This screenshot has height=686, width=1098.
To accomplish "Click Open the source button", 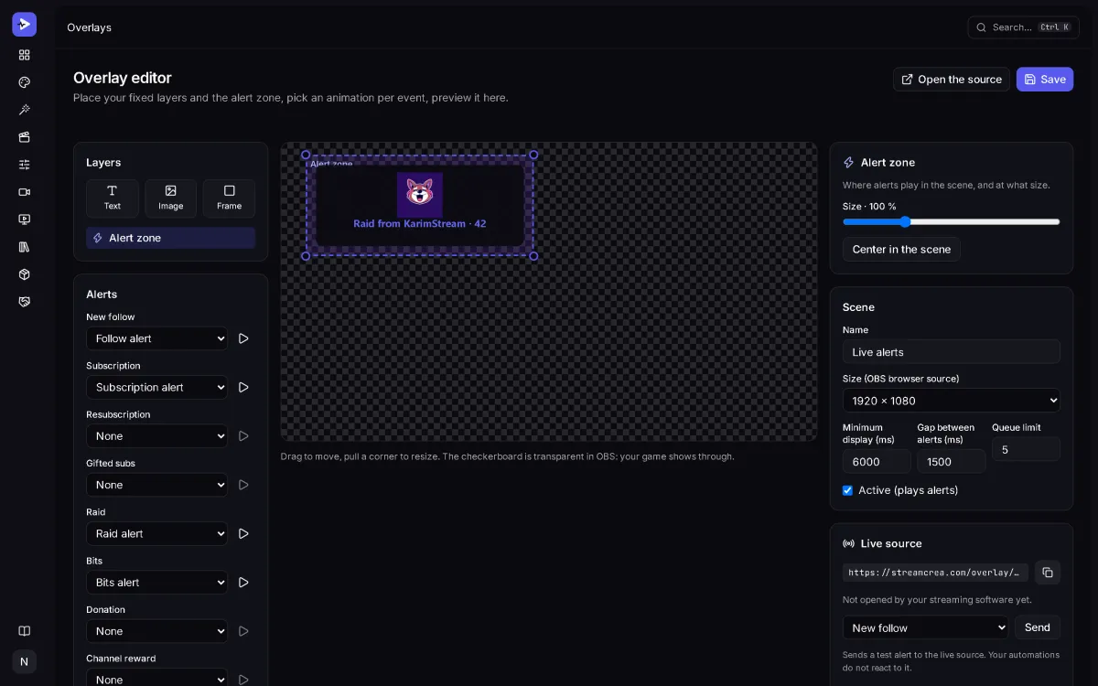I will (x=952, y=80).
